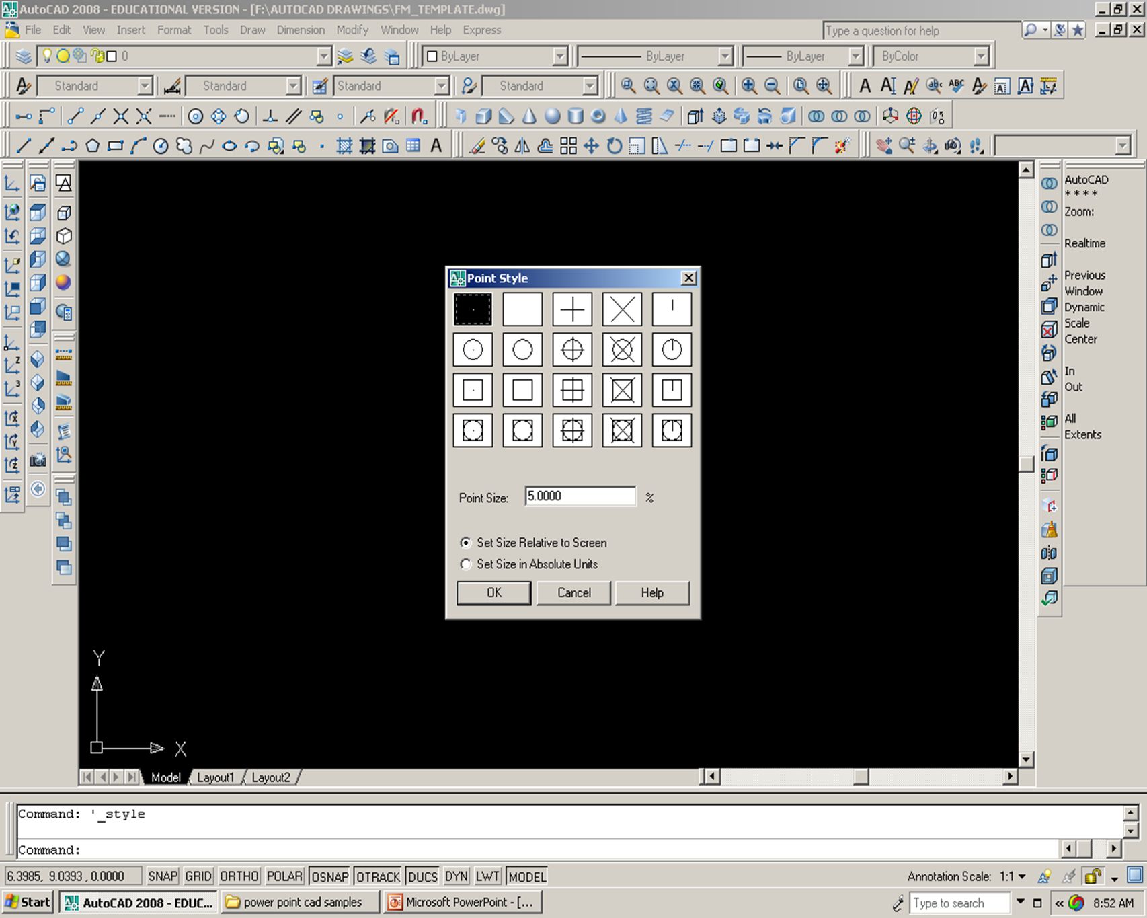The width and height of the screenshot is (1147, 918).
Task: Open the Annotation Scale 1:1 dropdown
Action: 1013,876
